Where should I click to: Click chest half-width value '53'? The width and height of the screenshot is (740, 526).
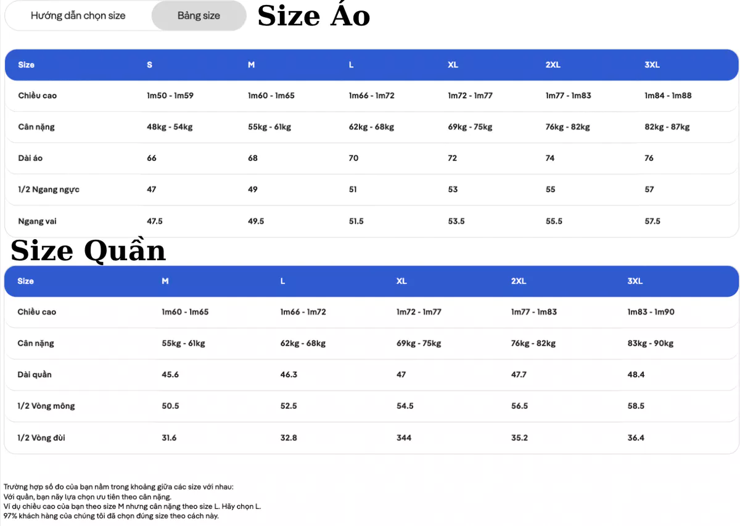coord(453,189)
